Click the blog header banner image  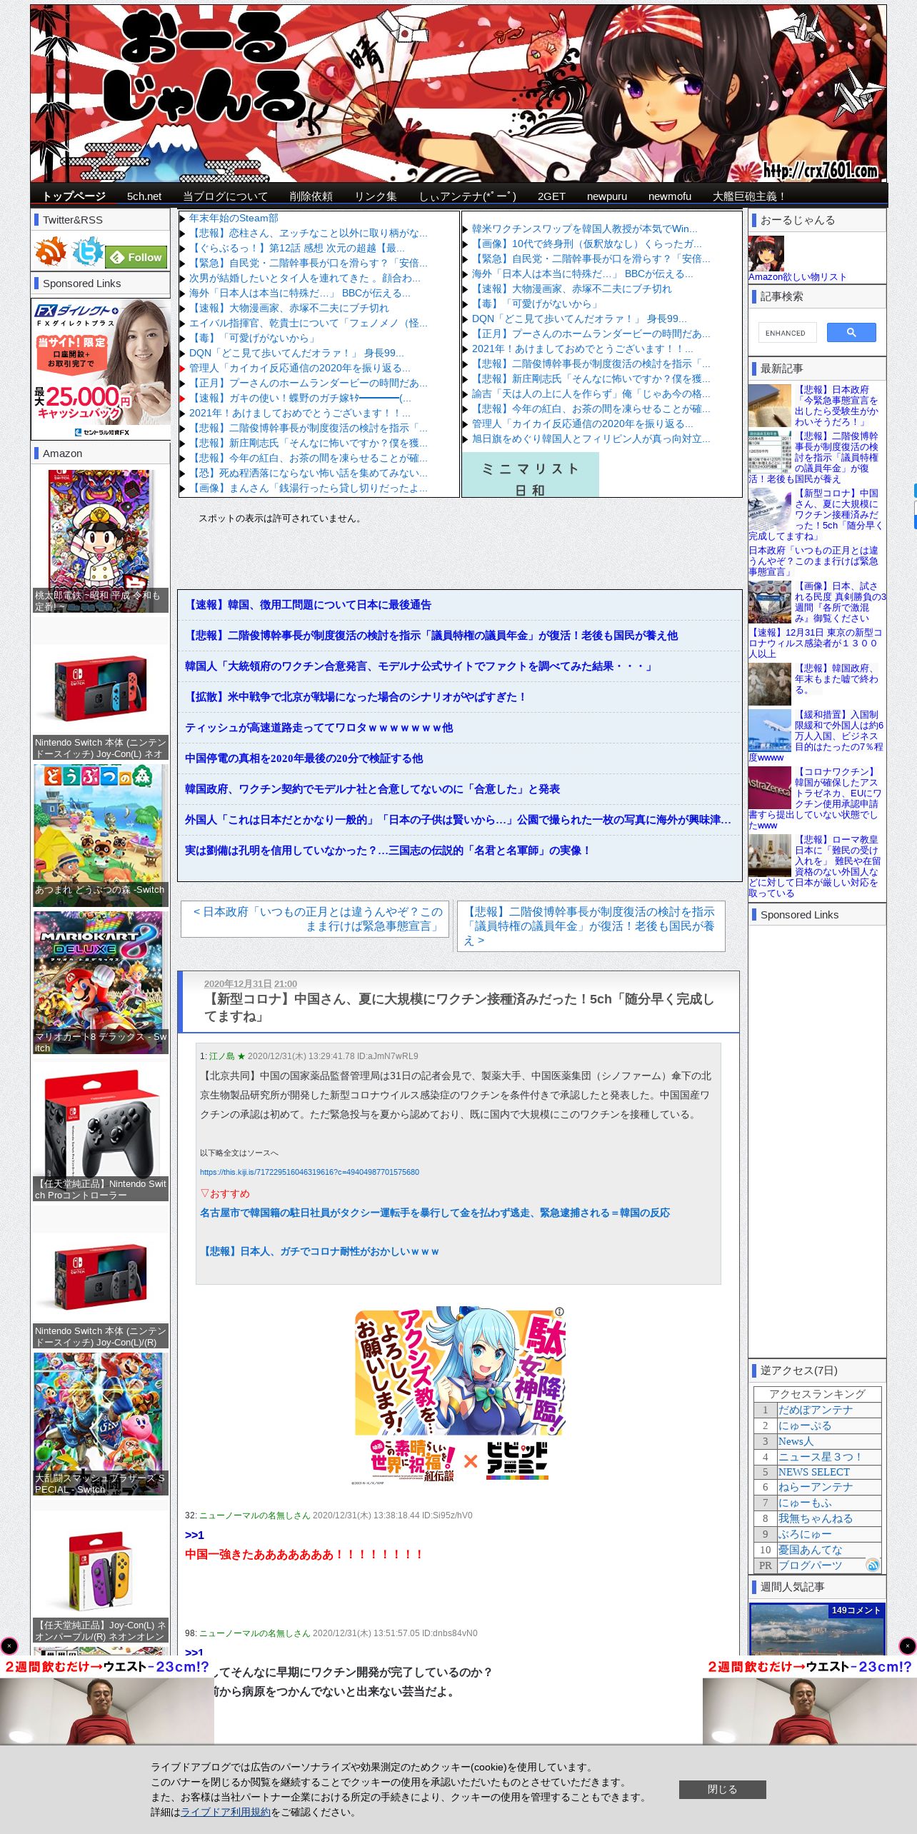point(459,94)
